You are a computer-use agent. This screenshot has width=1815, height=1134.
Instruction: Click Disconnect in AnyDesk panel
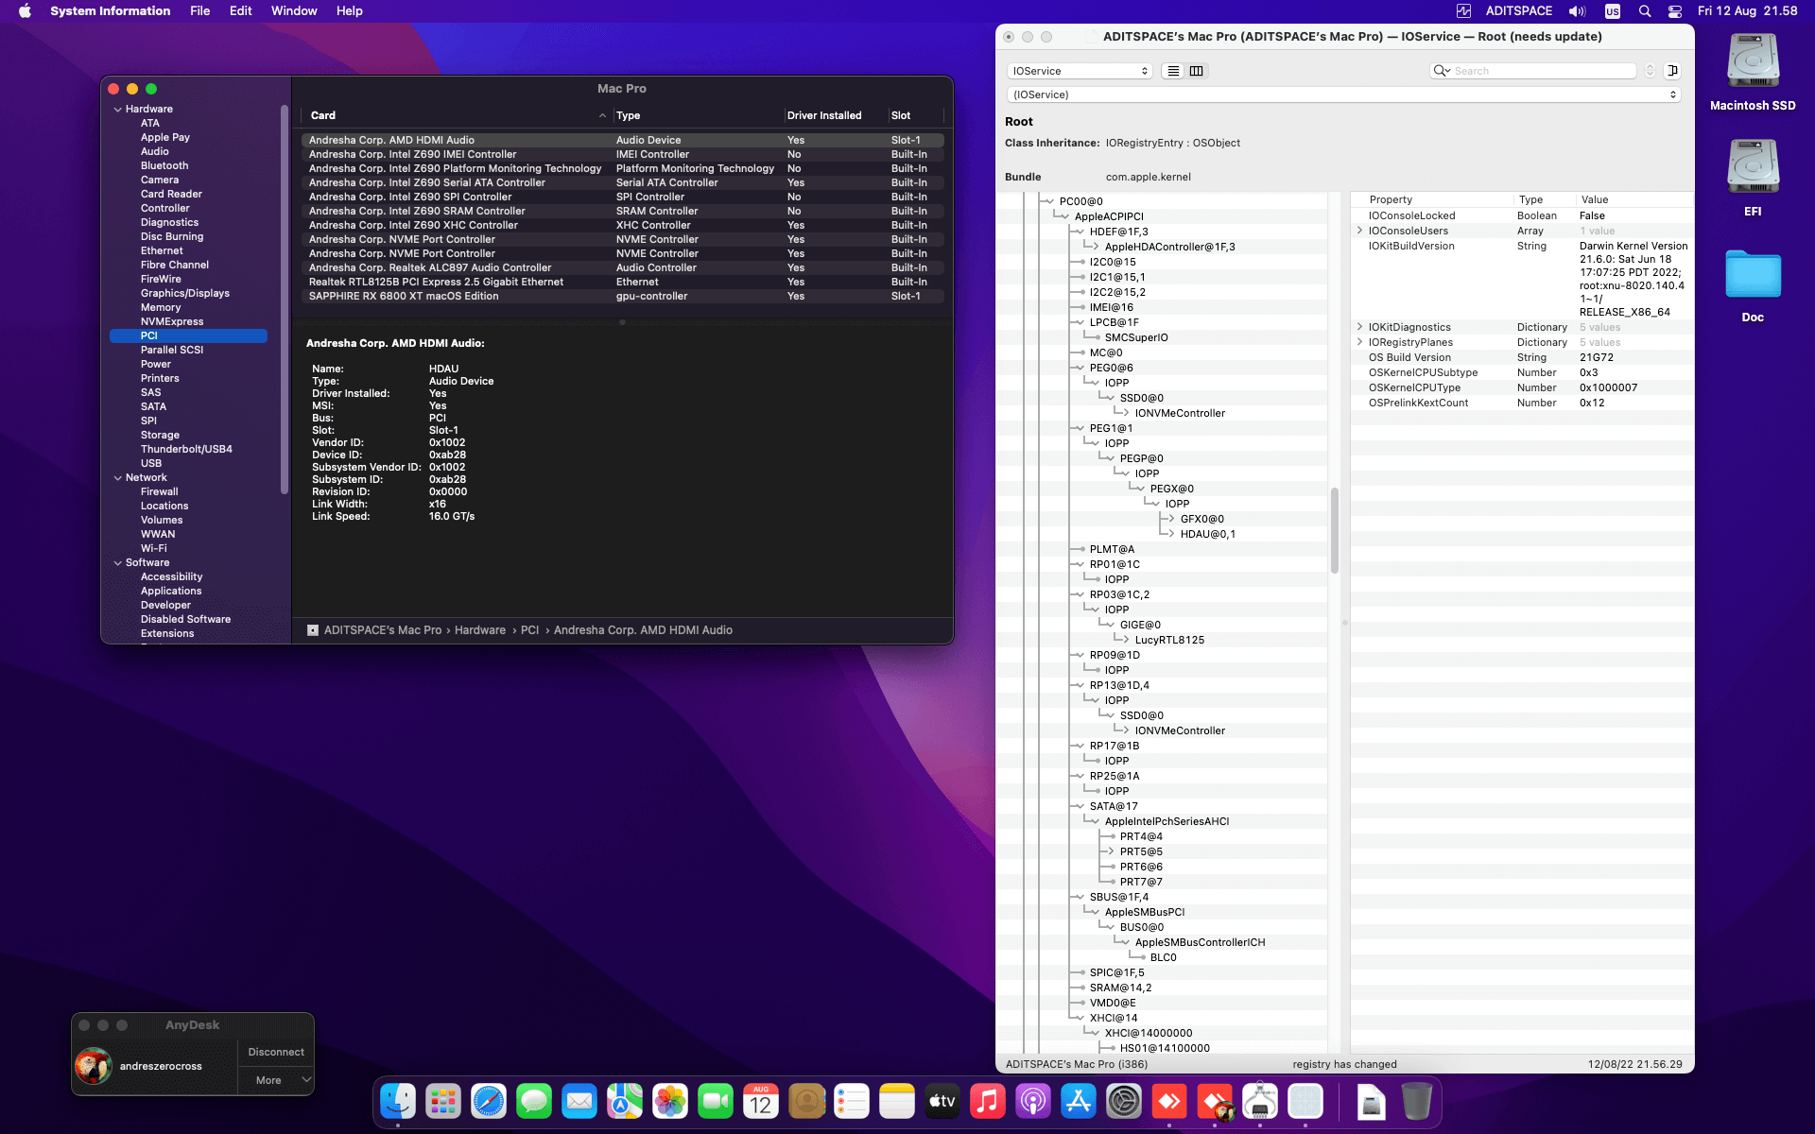(276, 1052)
